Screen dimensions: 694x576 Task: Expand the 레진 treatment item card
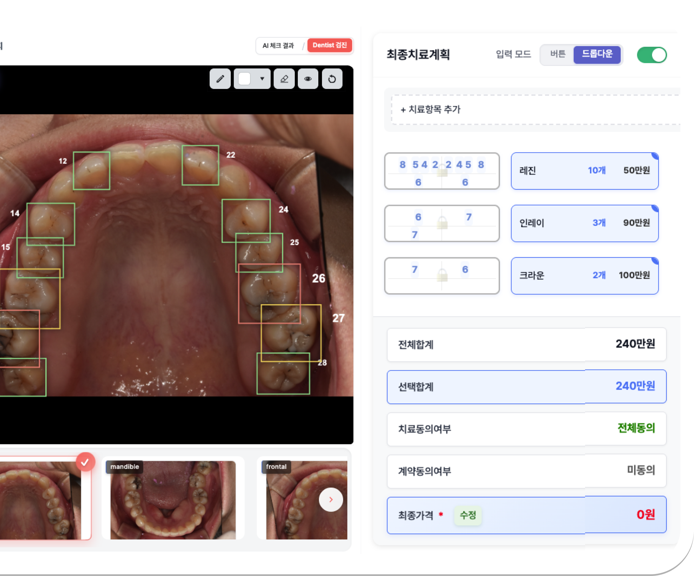(584, 171)
